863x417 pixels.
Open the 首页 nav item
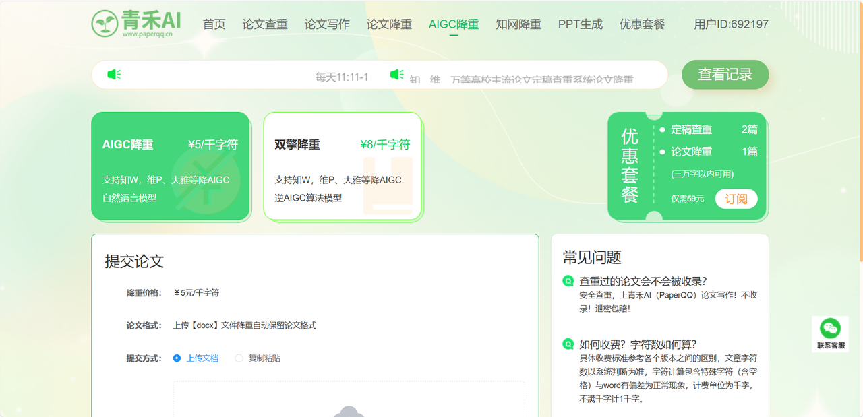tap(214, 24)
